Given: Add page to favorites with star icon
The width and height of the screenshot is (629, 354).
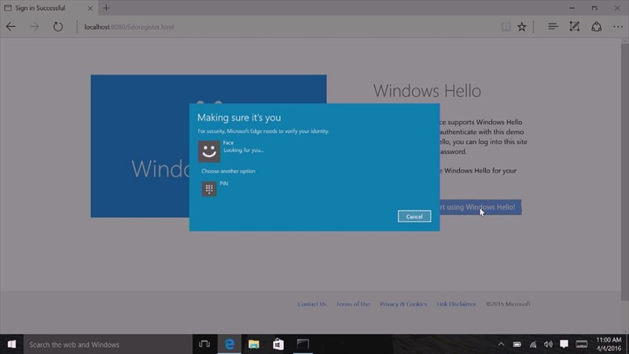Looking at the screenshot, I should coord(521,27).
